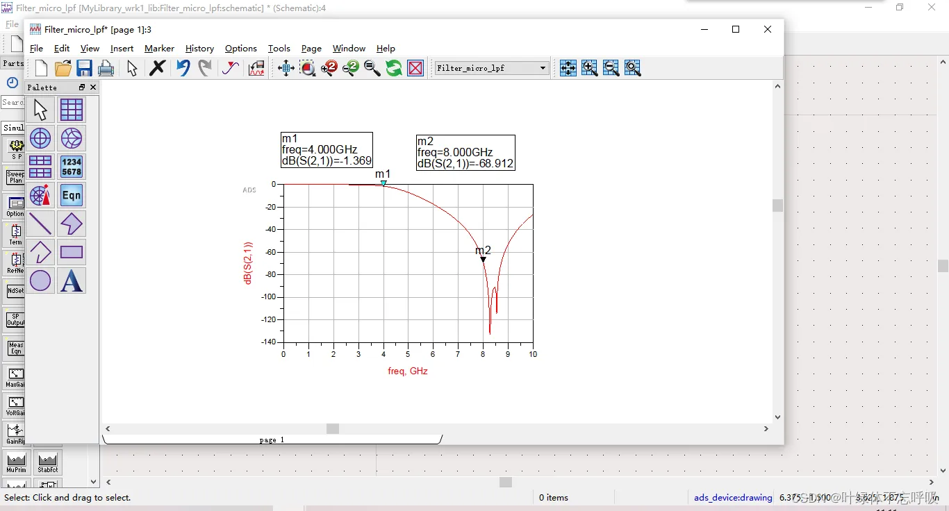Activate the pointer select tool in toolbar
Viewport: 949px width, 511px height.
[132, 68]
